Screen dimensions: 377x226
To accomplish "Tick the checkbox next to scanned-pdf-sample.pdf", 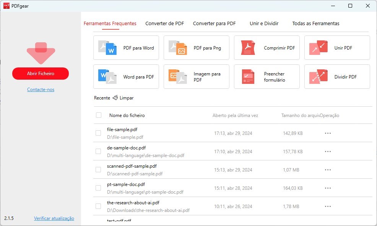I will pyautogui.click(x=98, y=170).
